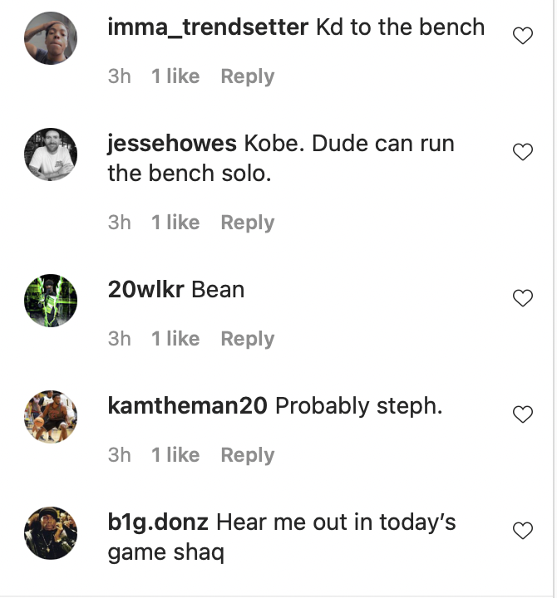View jessehowes' avatar photo
This screenshot has width=557, height=598.
coord(51,154)
